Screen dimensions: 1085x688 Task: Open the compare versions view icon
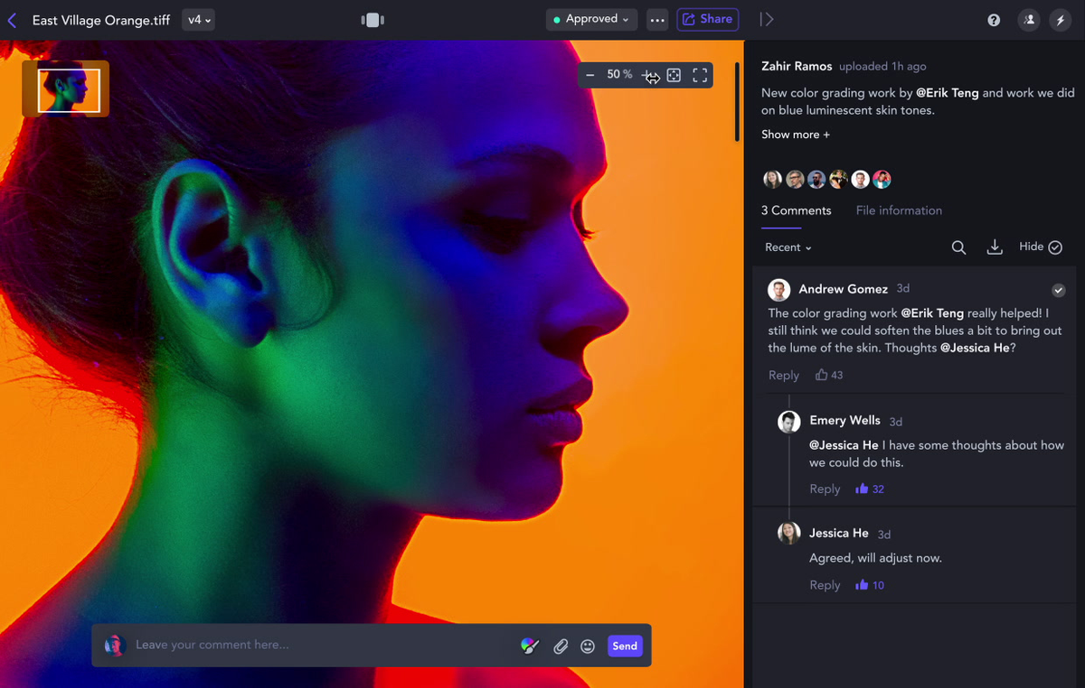coord(372,19)
